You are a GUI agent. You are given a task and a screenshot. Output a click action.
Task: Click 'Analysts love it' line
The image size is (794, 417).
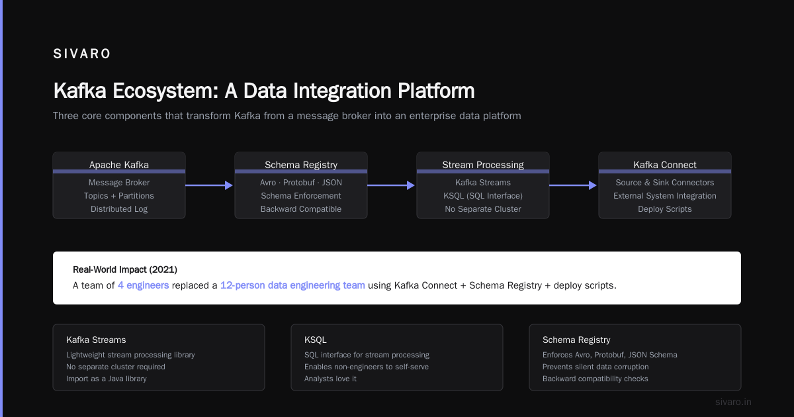tap(330, 379)
